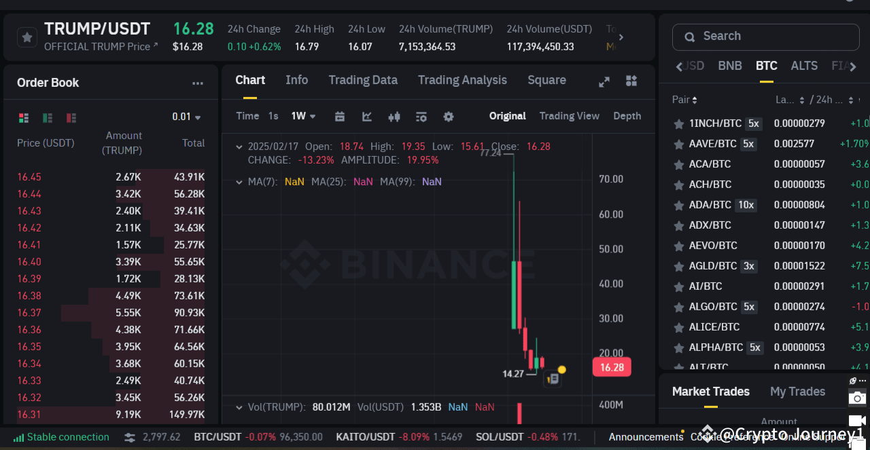Toggle favorite star on TRUMP/USDT pair
870x450 pixels.
click(x=27, y=36)
